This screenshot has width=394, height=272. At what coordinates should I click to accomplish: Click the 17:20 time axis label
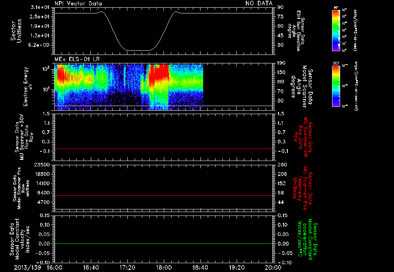[127, 267]
